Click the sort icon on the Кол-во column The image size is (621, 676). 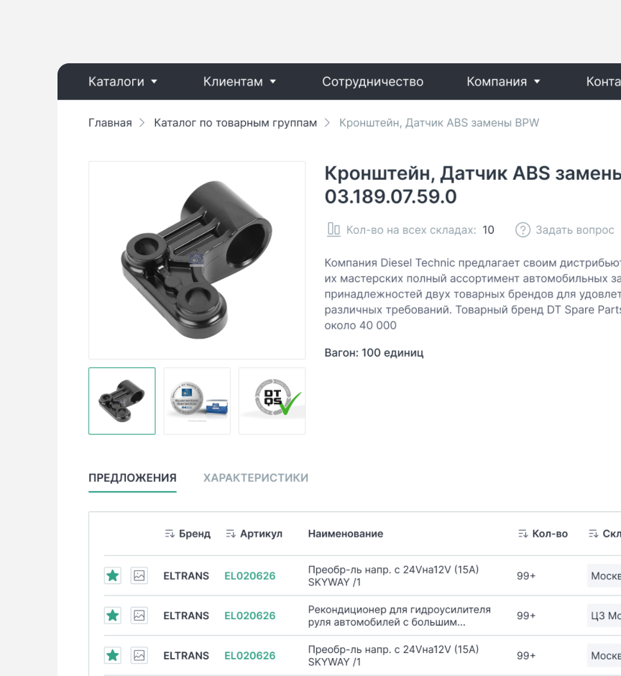click(521, 534)
